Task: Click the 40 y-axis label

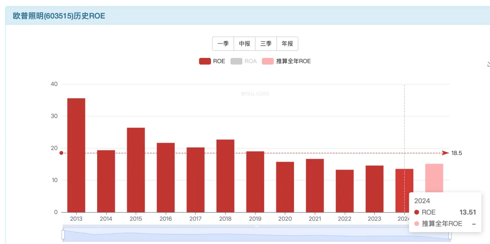Action: point(55,84)
